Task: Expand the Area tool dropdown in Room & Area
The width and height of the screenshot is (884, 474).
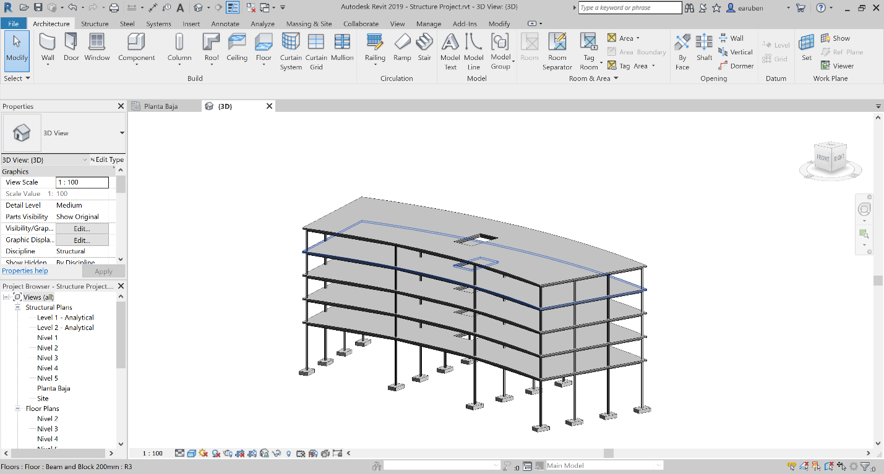Action: pyautogui.click(x=638, y=38)
